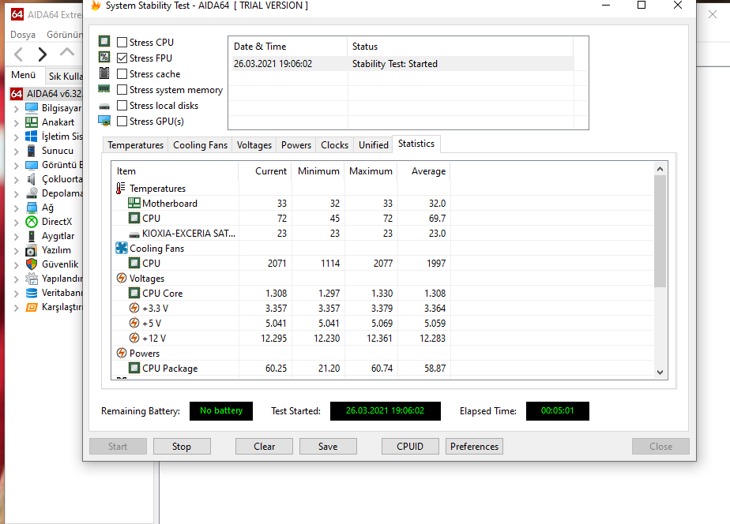Click the Temperatures thermometer icon

121,188
